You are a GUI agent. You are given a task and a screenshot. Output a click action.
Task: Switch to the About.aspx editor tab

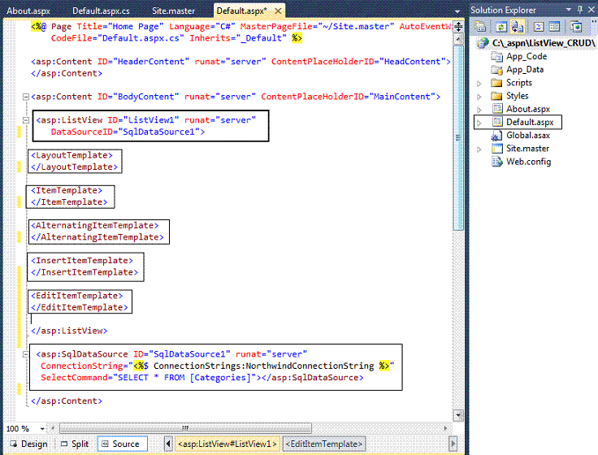28,11
